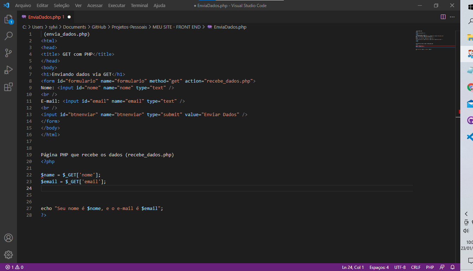The height and width of the screenshot is (271, 473).
Task: Click the <h1> heading line 7
Action: coord(83,74)
